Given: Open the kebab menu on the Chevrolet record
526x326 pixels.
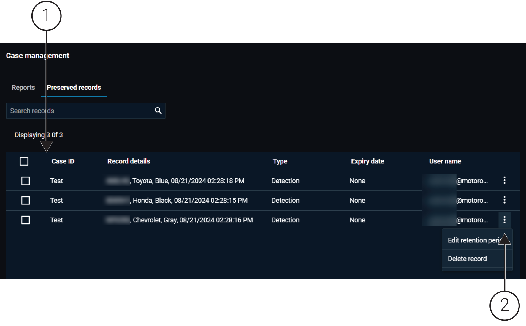Looking at the screenshot, I should point(505,220).
